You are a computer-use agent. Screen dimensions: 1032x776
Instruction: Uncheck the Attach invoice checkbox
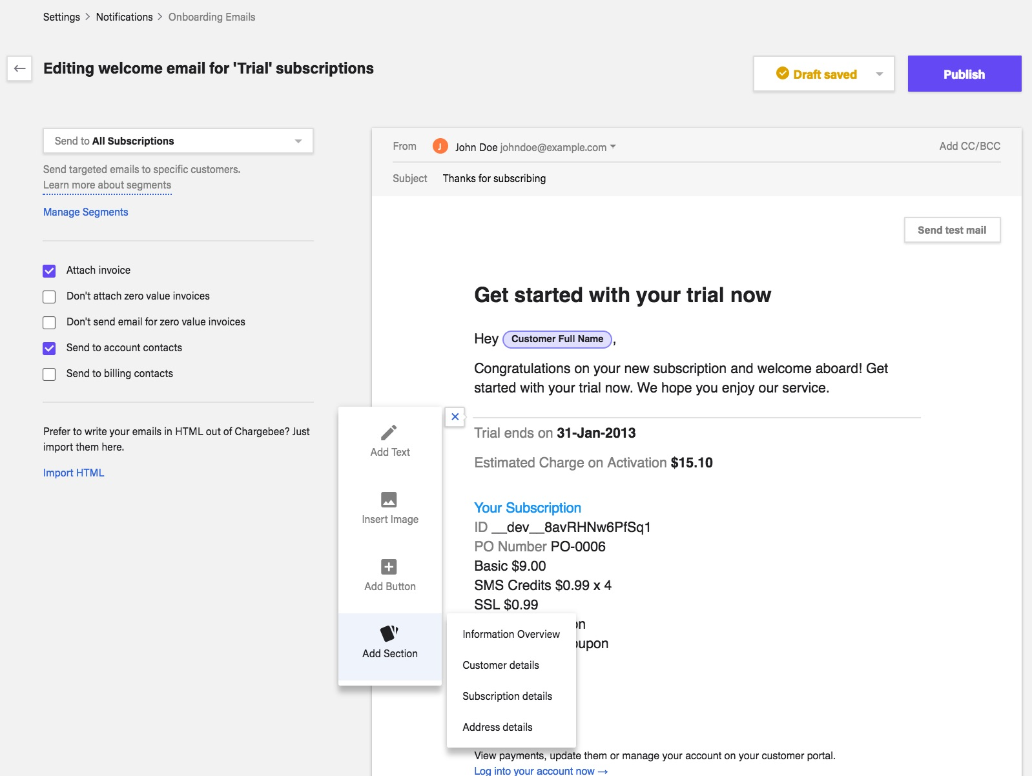pyautogui.click(x=49, y=271)
